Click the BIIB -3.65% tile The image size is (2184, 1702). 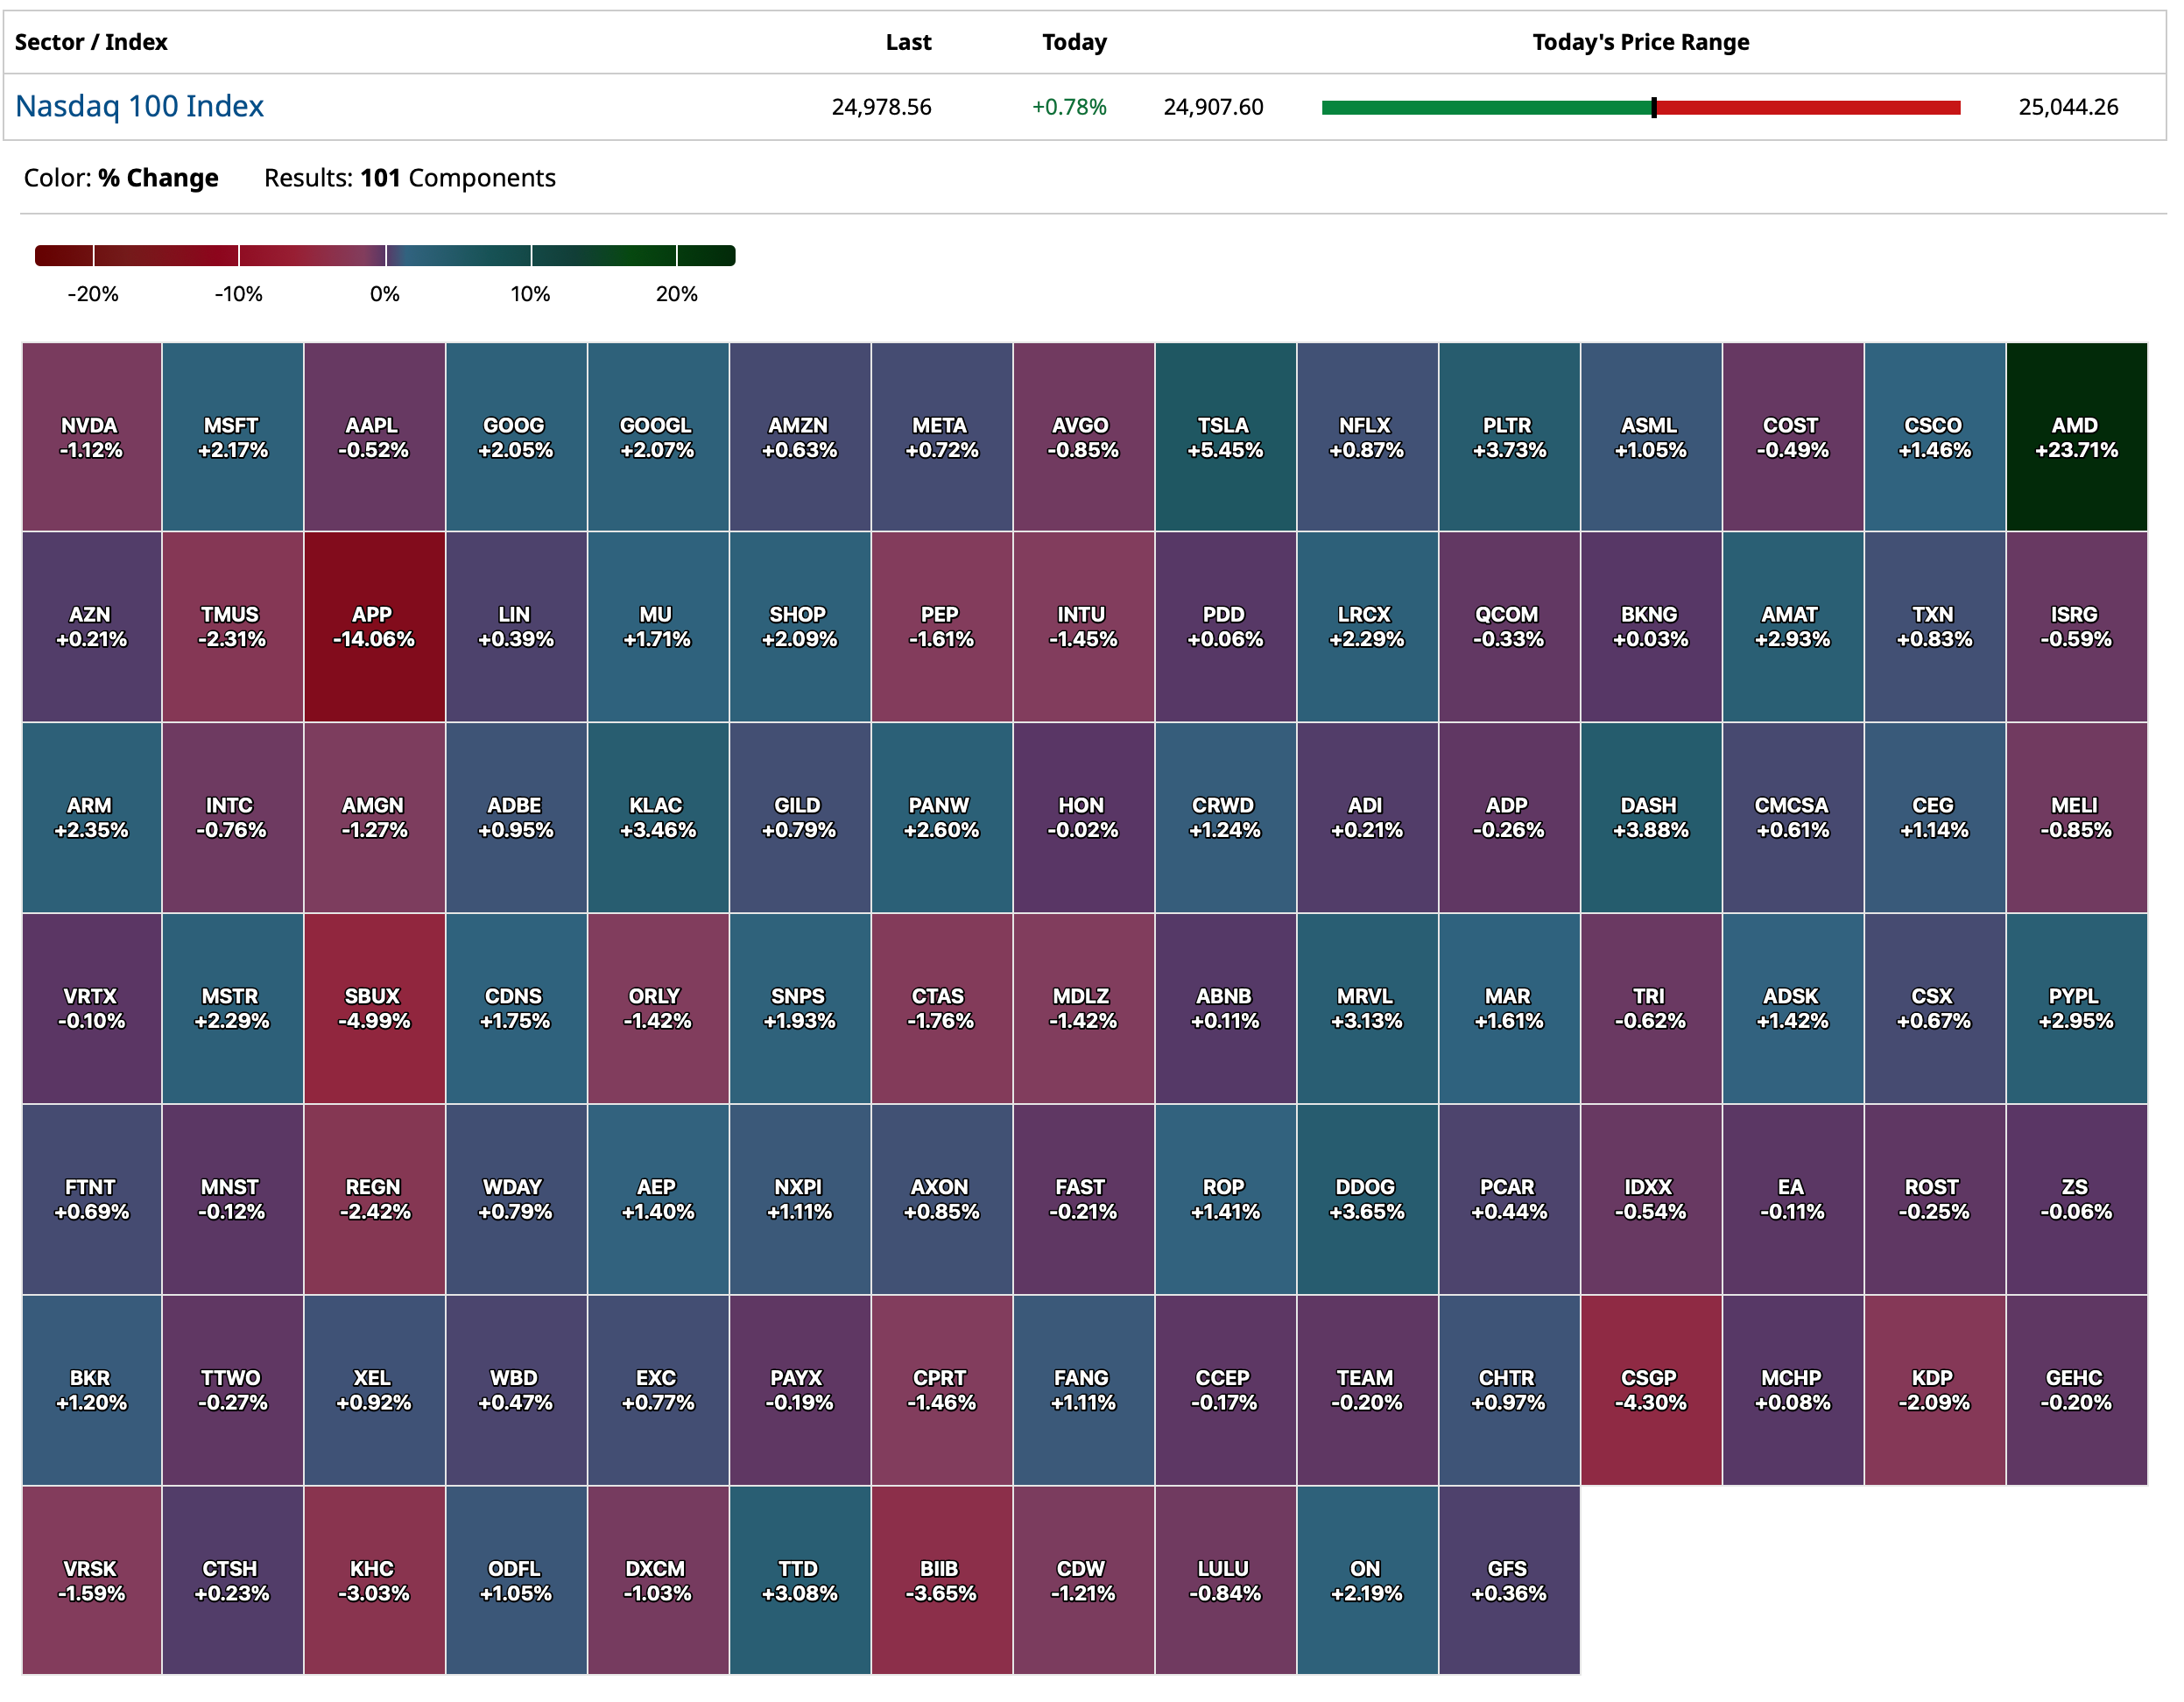pos(940,1580)
